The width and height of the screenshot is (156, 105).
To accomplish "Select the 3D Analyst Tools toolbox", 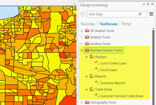I will click(x=102, y=31).
